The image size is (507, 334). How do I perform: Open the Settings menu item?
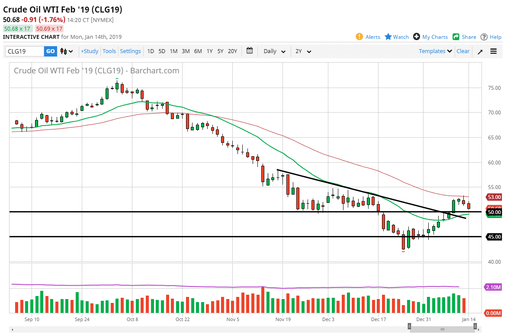(x=131, y=51)
